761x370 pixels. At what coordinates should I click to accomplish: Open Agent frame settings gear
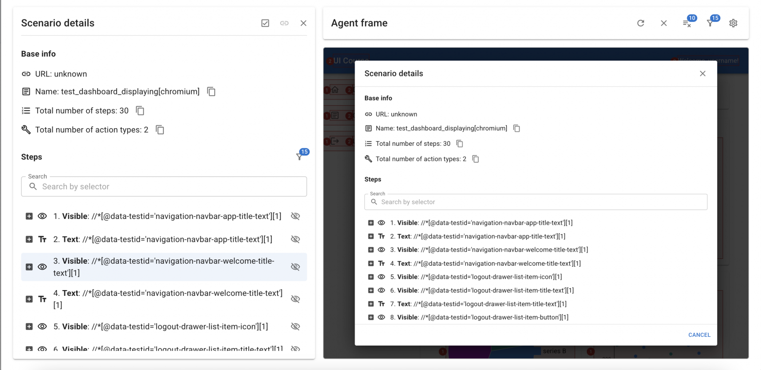pos(733,23)
